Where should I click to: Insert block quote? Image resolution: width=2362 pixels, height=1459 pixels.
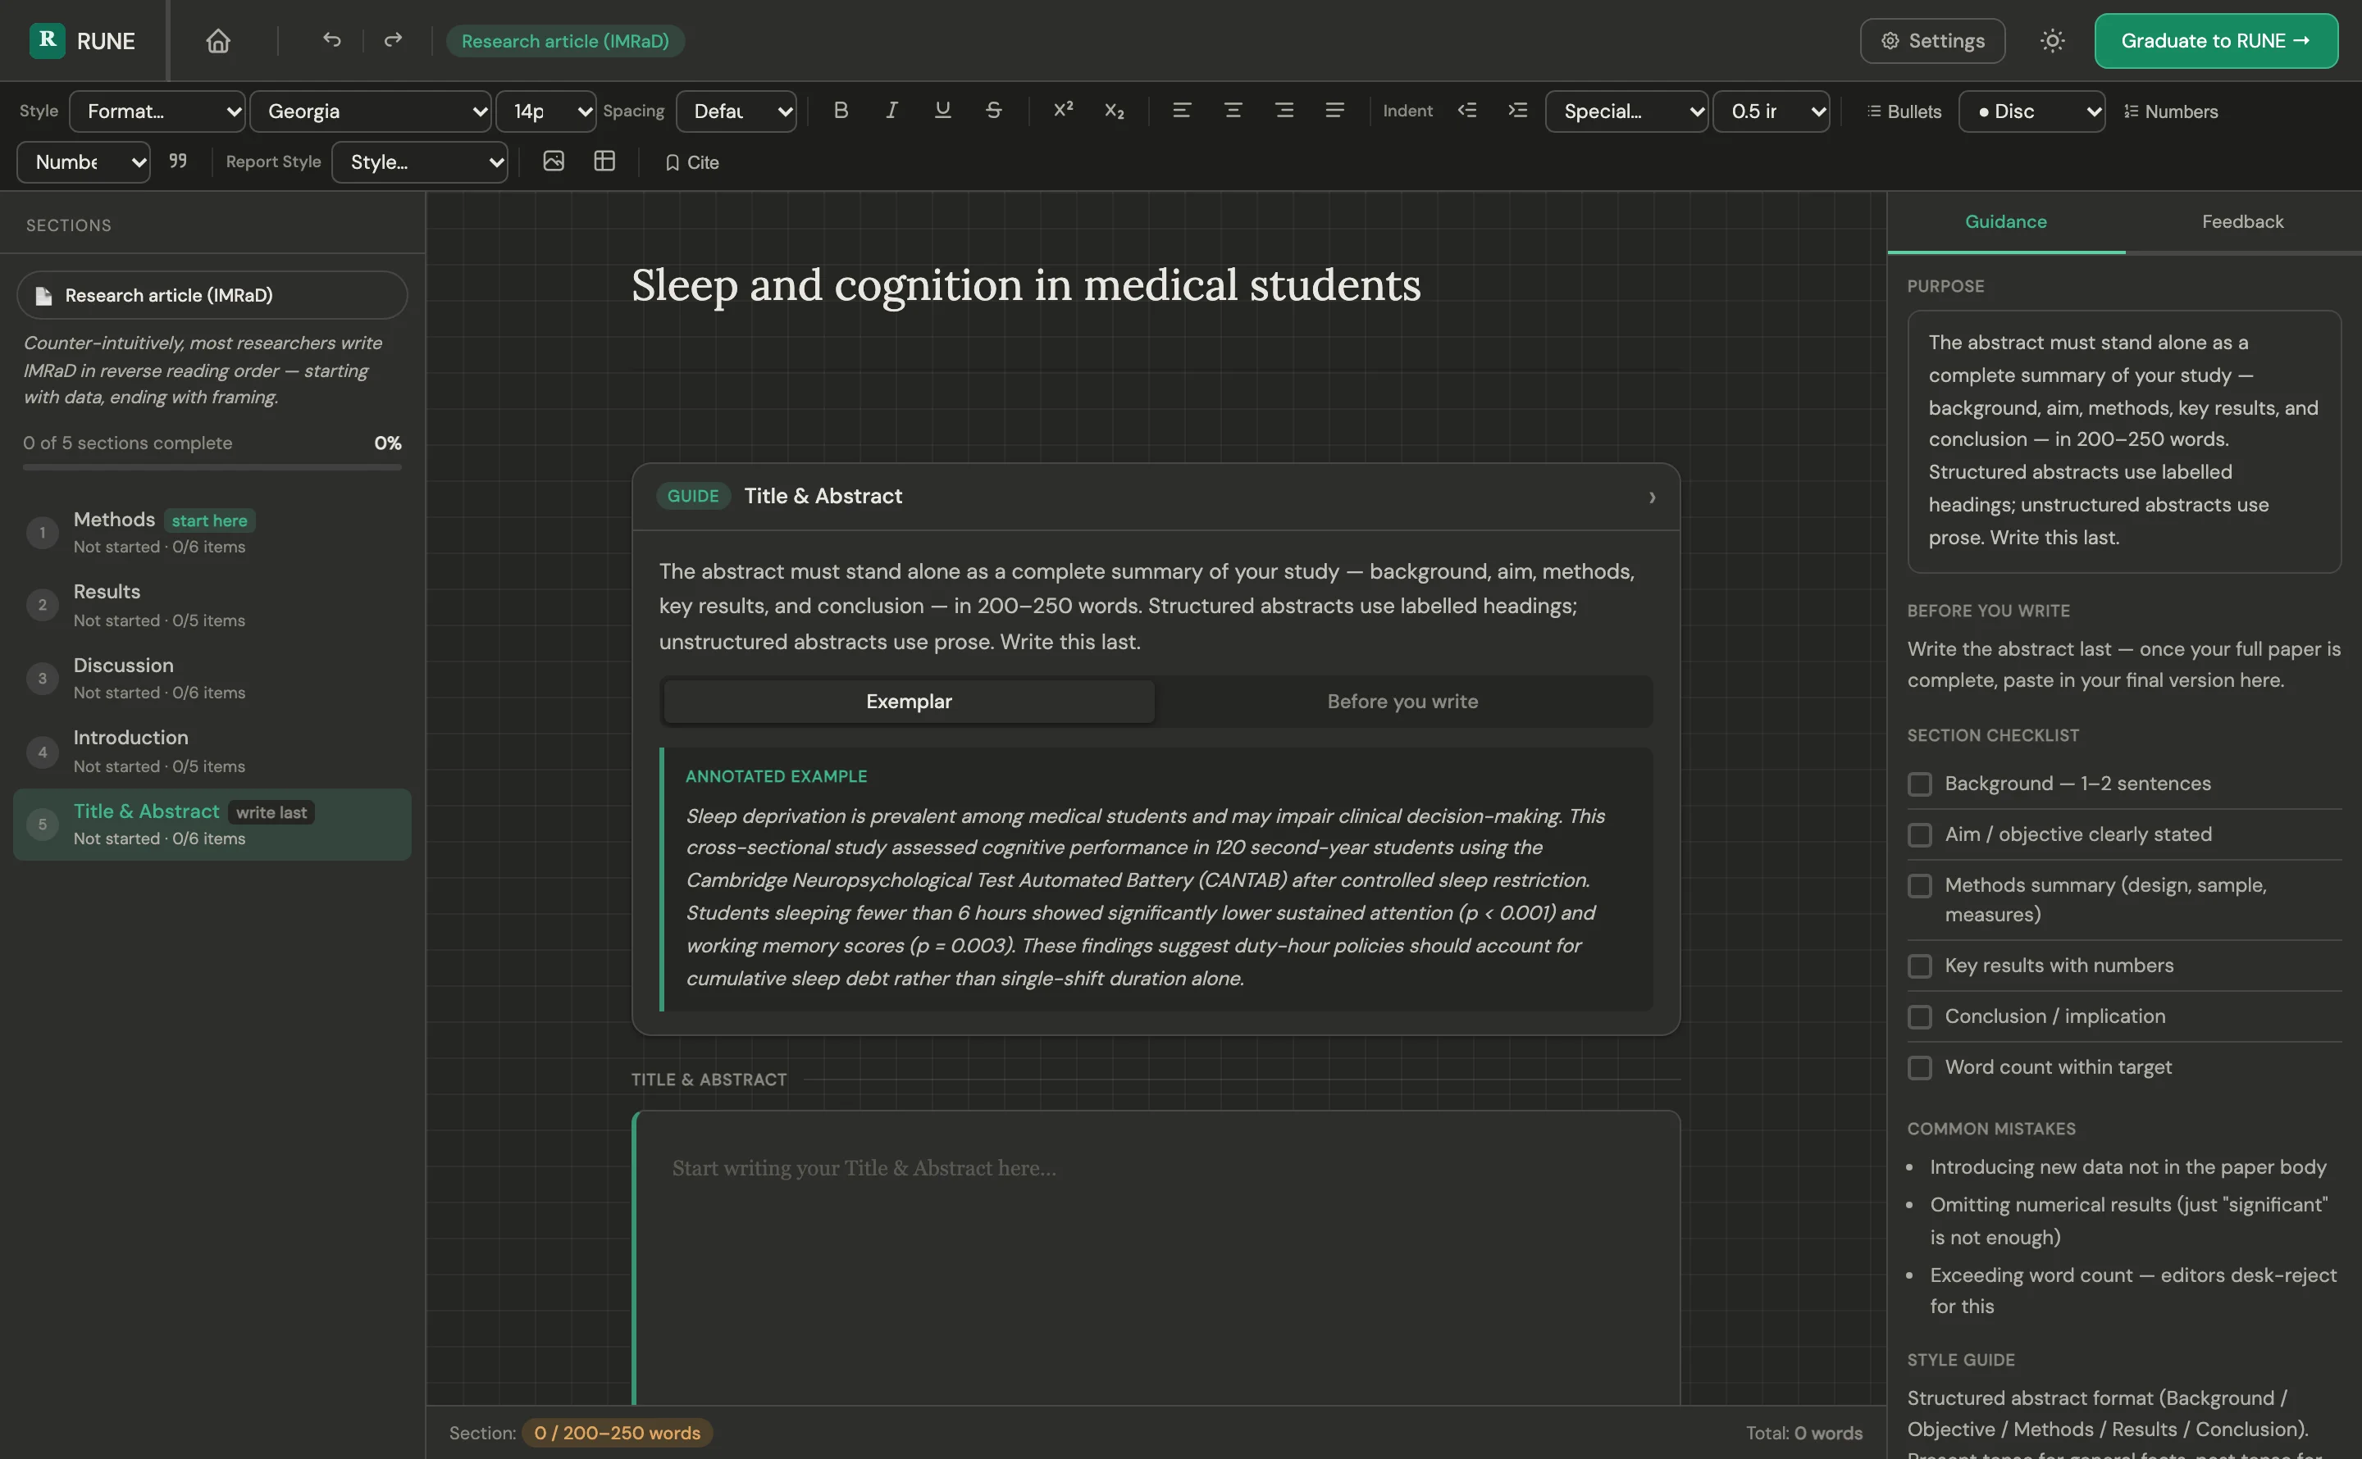[178, 161]
